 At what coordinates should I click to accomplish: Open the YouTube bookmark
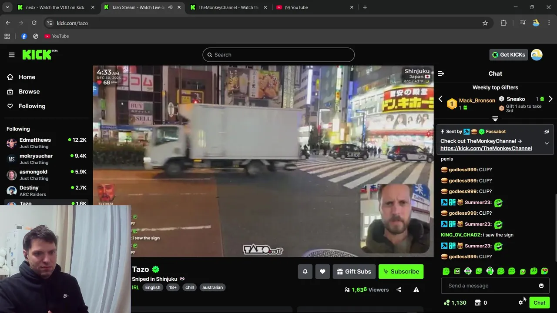pos(57,36)
